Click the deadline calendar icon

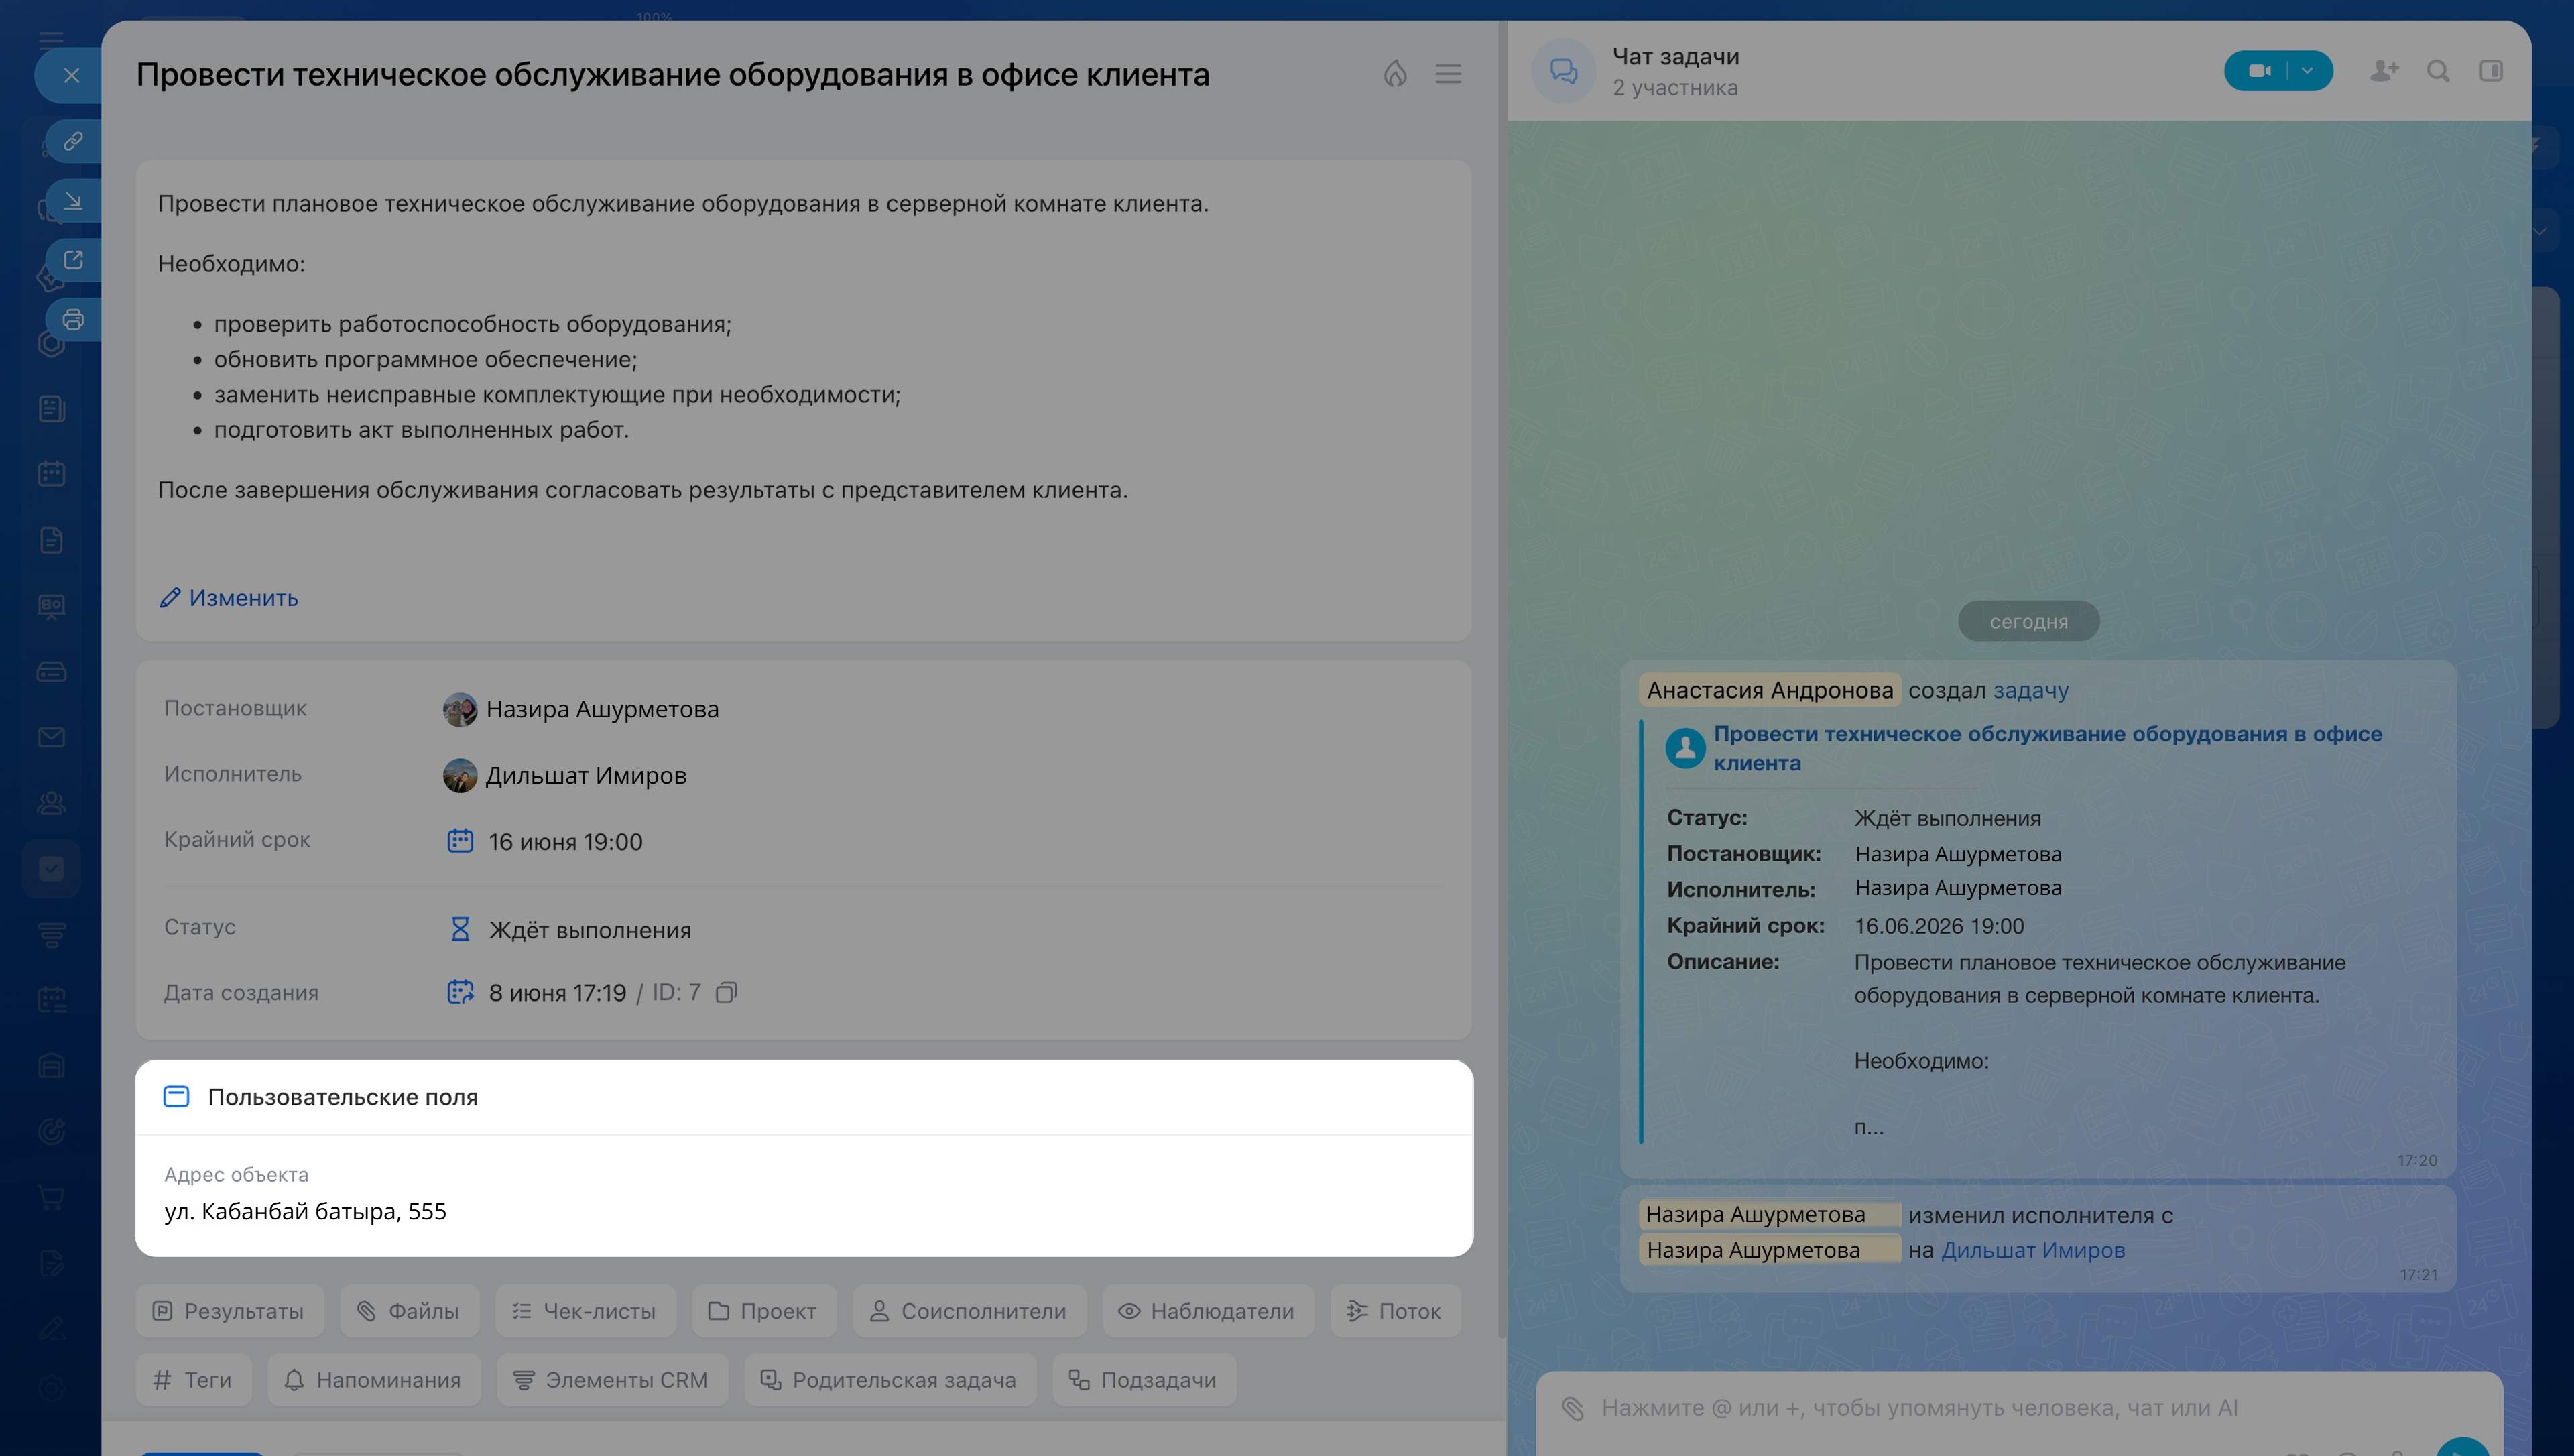coord(460,841)
